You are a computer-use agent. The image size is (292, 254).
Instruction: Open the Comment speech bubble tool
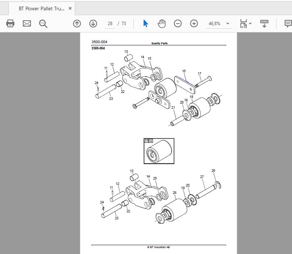point(288,24)
